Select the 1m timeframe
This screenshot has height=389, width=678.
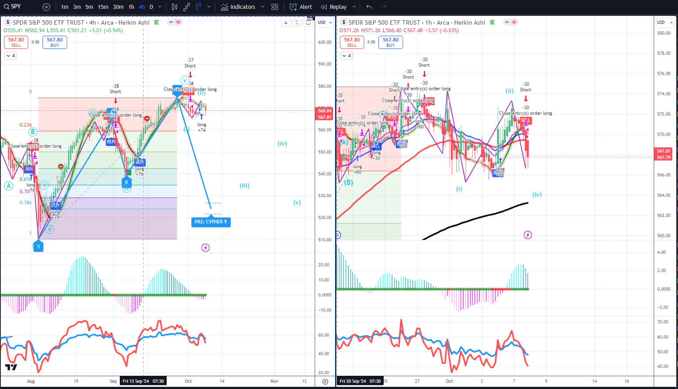65,7
